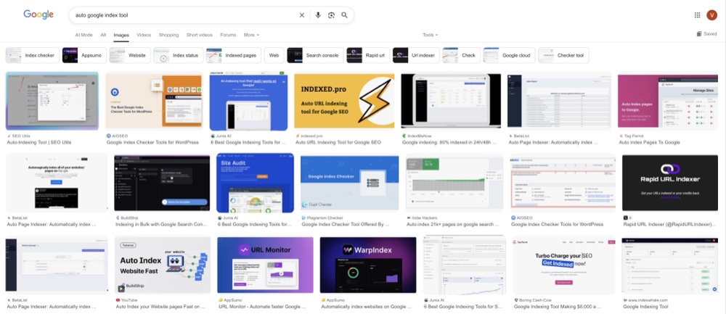Filter by the 'Index status' chip
The width and height of the screenshot is (726, 314).
[179, 56]
